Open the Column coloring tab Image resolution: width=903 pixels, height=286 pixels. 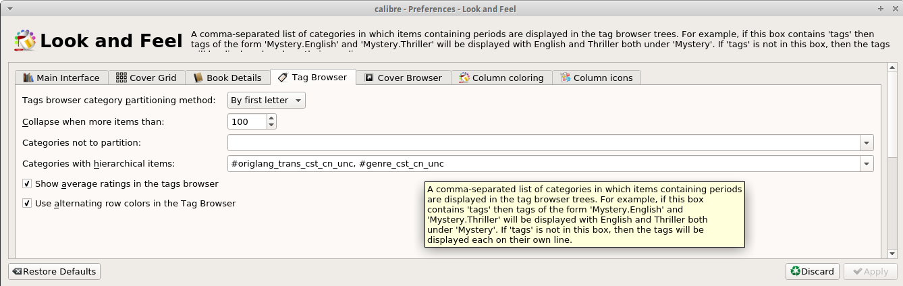[501, 78]
